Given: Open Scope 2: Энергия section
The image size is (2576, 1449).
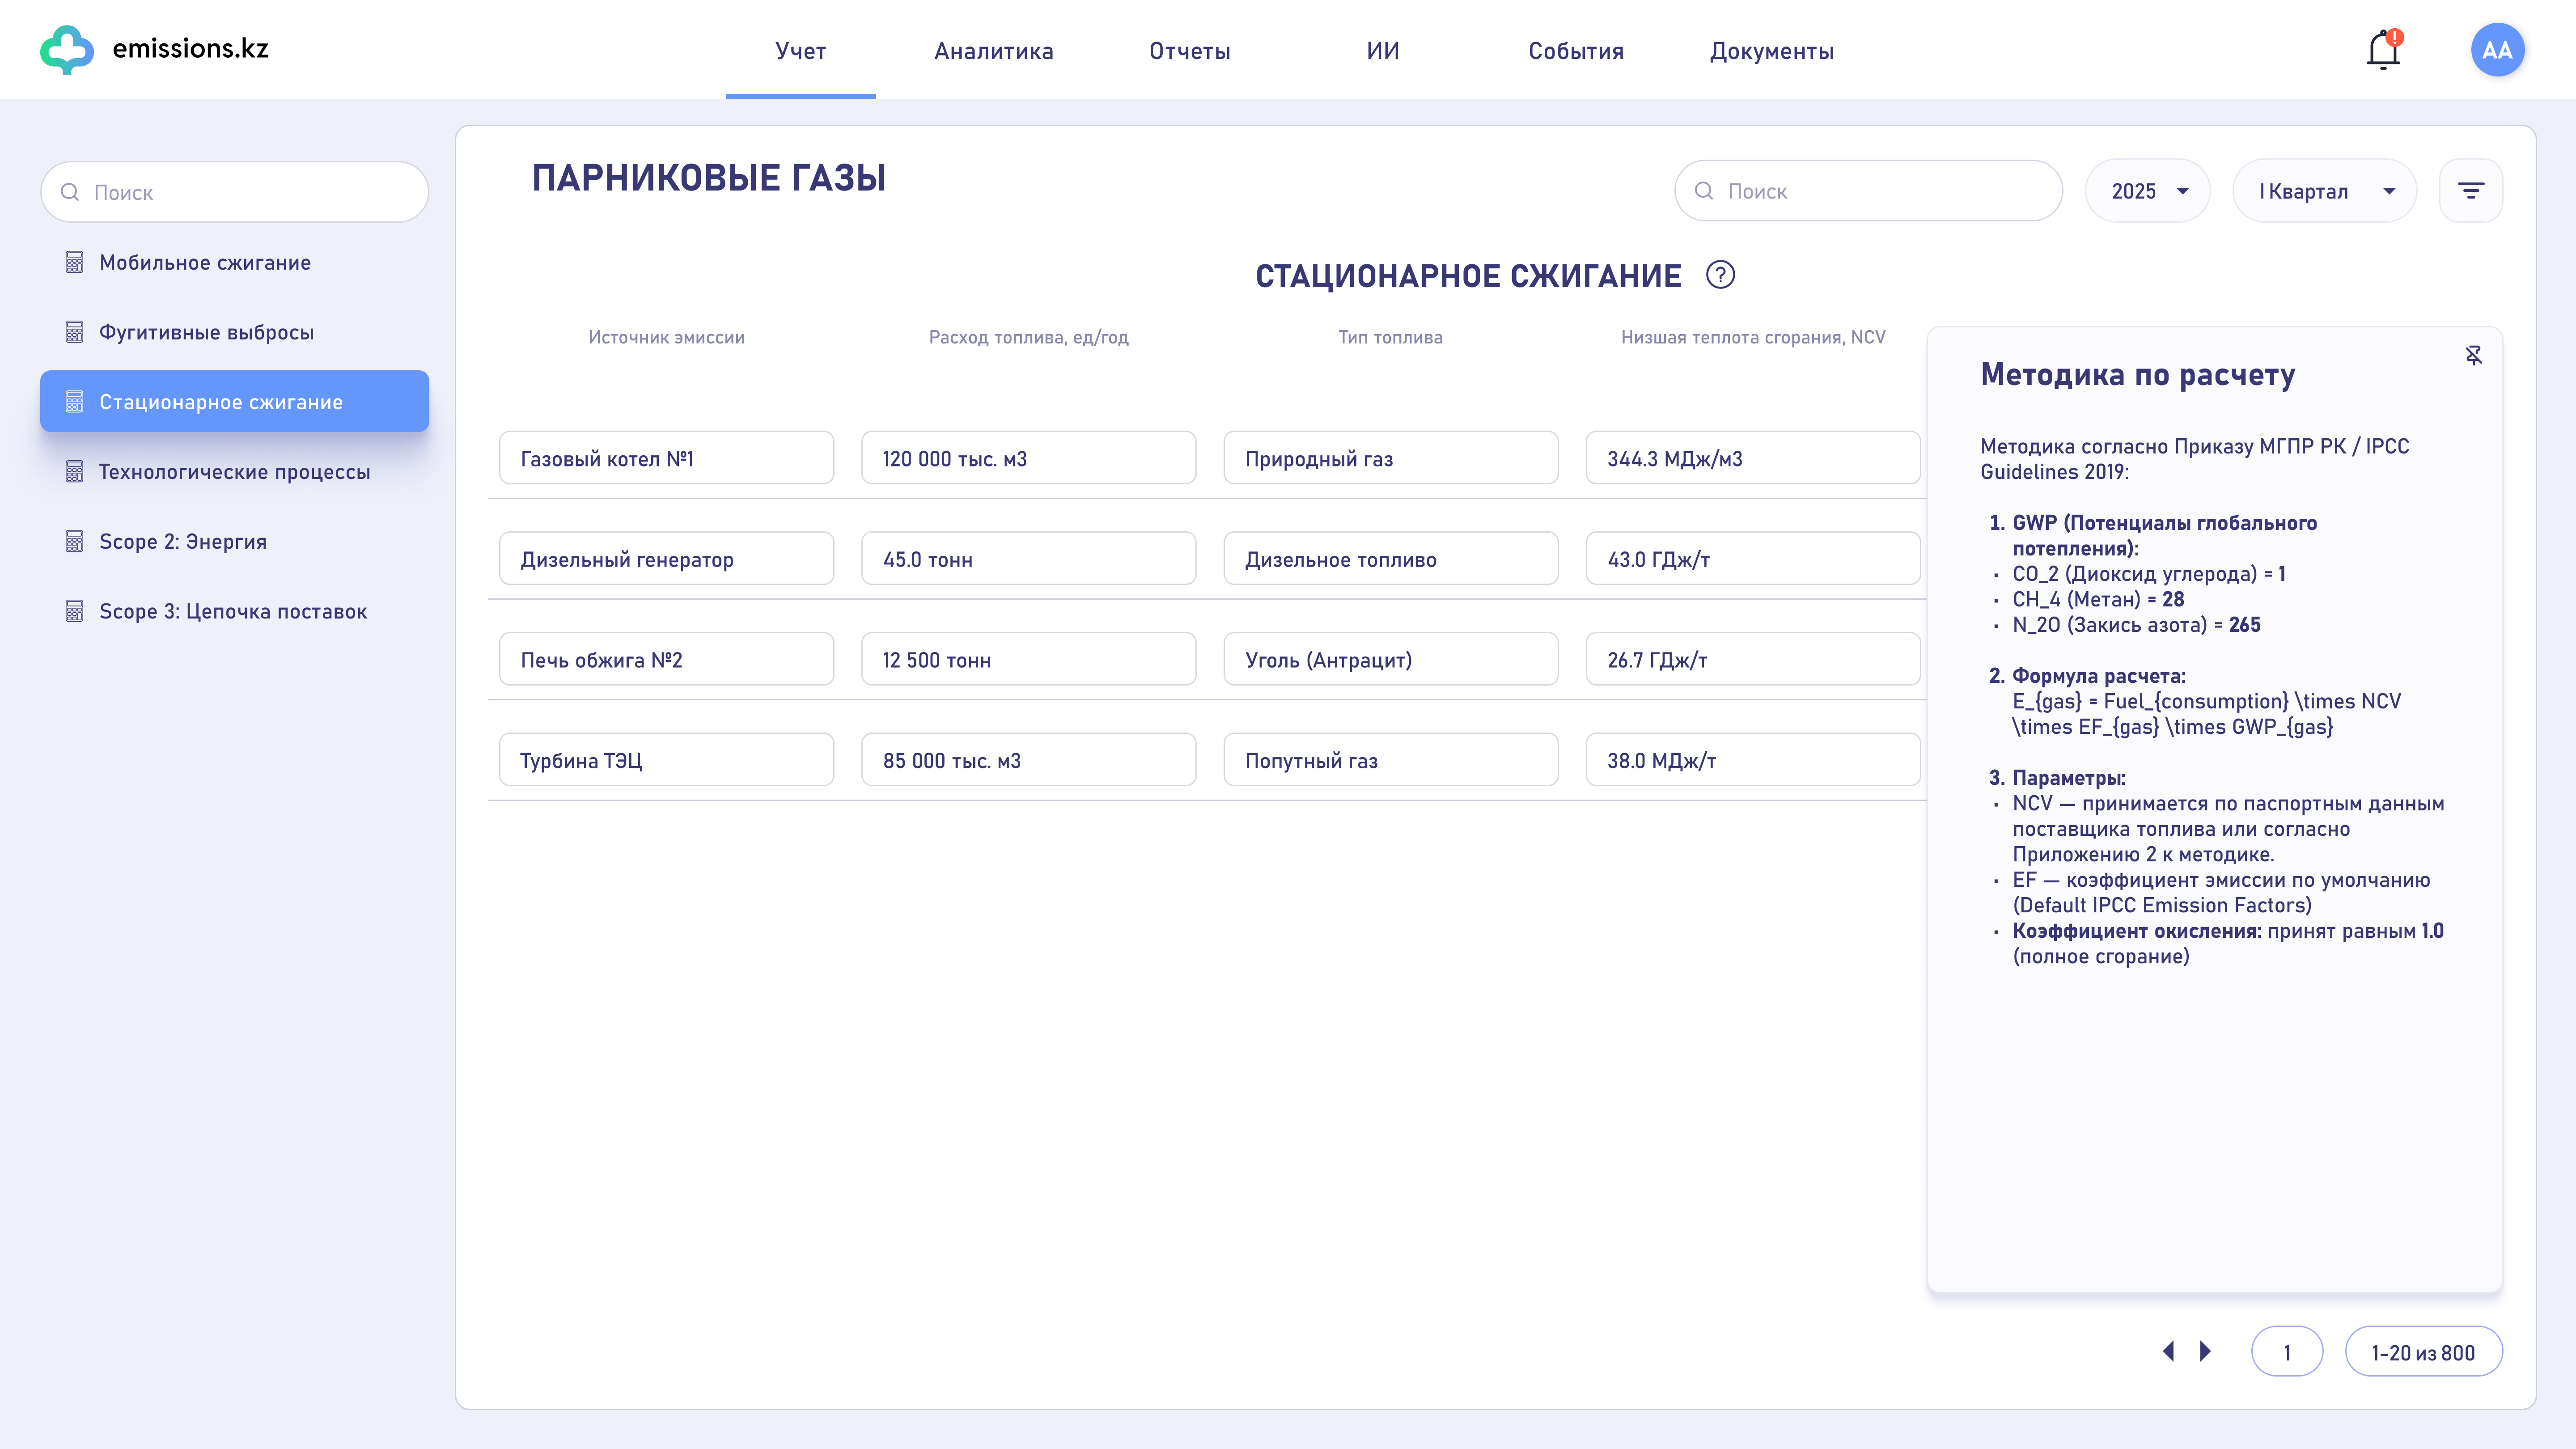Looking at the screenshot, I should coord(183,541).
